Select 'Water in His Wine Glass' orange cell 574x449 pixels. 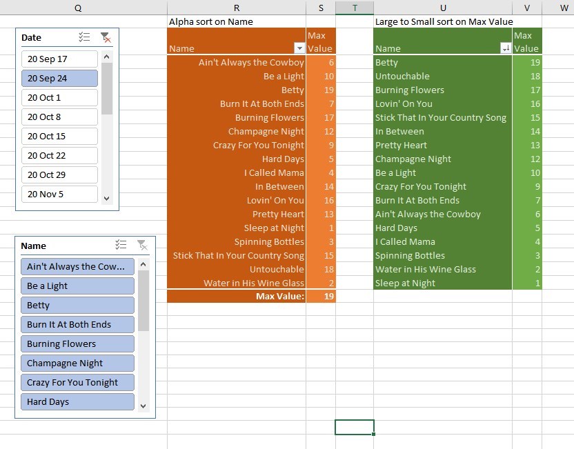coord(237,283)
